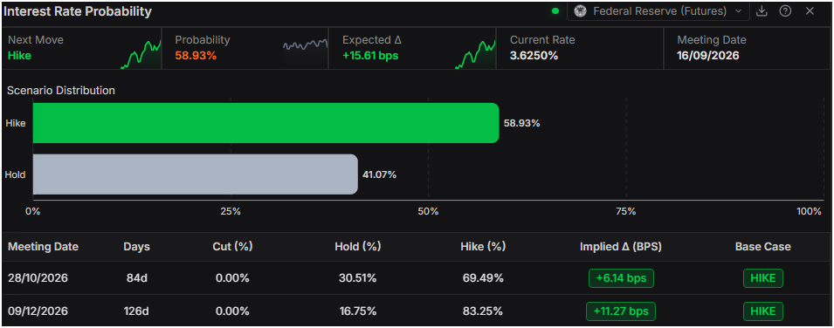Viewport: 834px width, 328px height.
Task: Select the gray Hold scenario bar
Action: tap(196, 174)
